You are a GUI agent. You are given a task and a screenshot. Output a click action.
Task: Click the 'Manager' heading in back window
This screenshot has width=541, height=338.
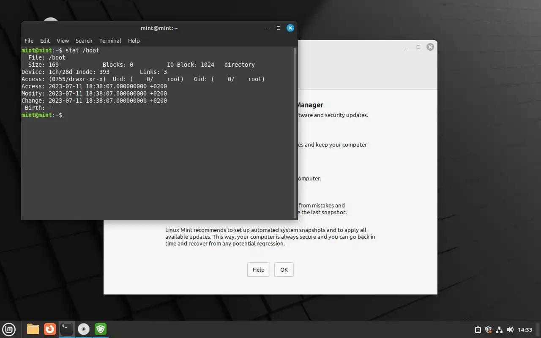pyautogui.click(x=311, y=105)
